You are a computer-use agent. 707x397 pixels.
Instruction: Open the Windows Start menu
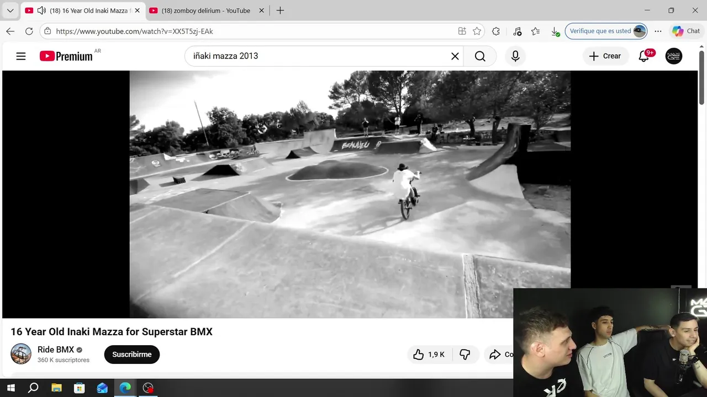pos(10,388)
